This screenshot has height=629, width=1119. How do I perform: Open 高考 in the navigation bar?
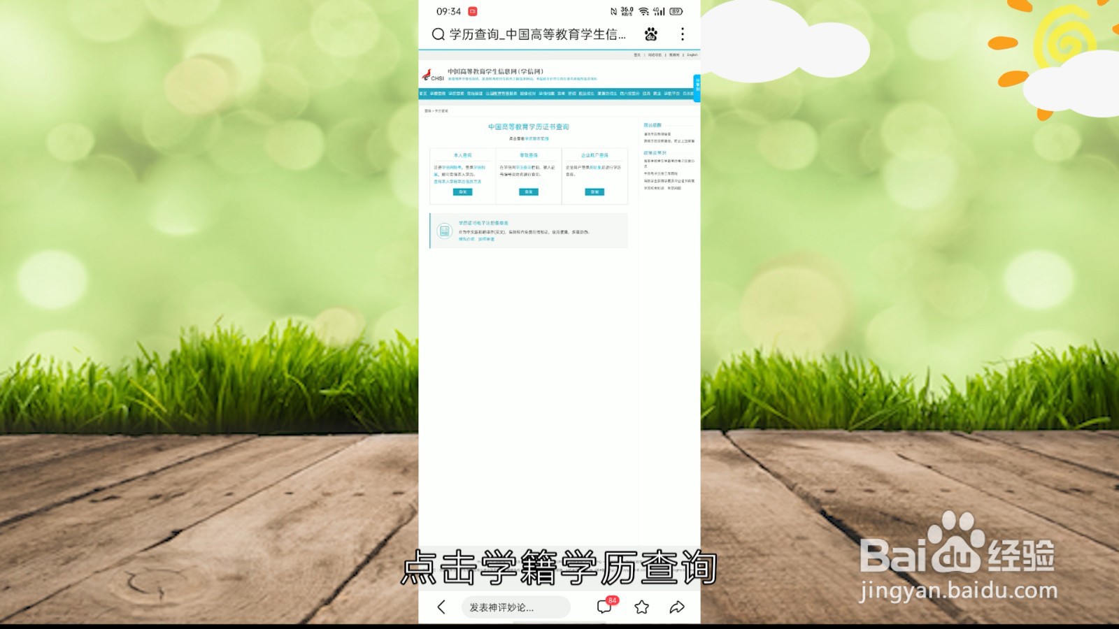[562, 93]
